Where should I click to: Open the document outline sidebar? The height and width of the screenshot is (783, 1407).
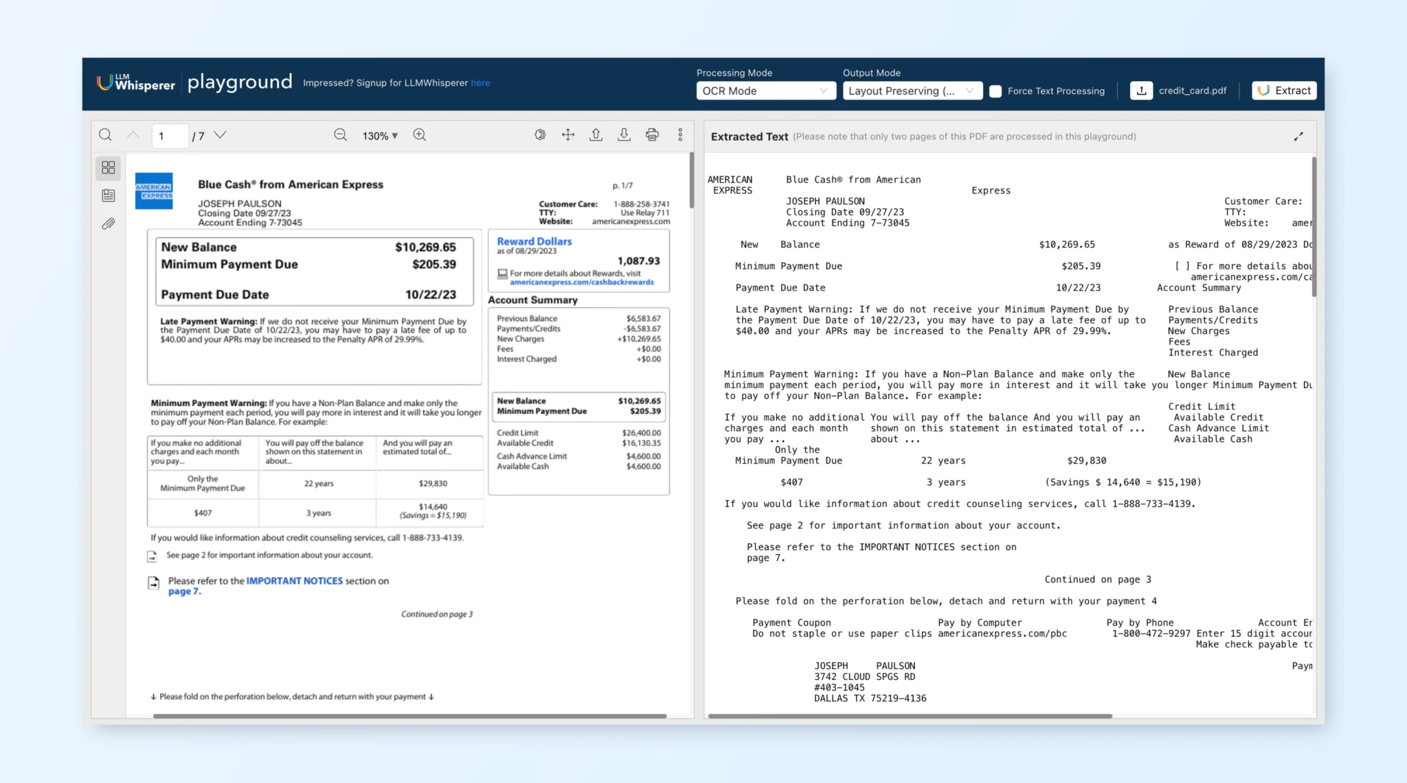click(108, 195)
